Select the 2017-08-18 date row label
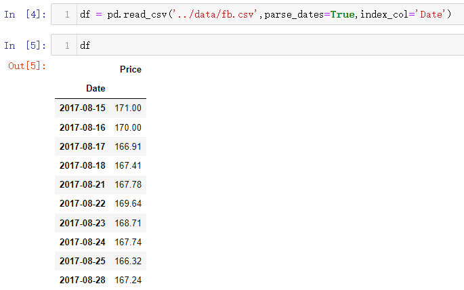 [82, 165]
